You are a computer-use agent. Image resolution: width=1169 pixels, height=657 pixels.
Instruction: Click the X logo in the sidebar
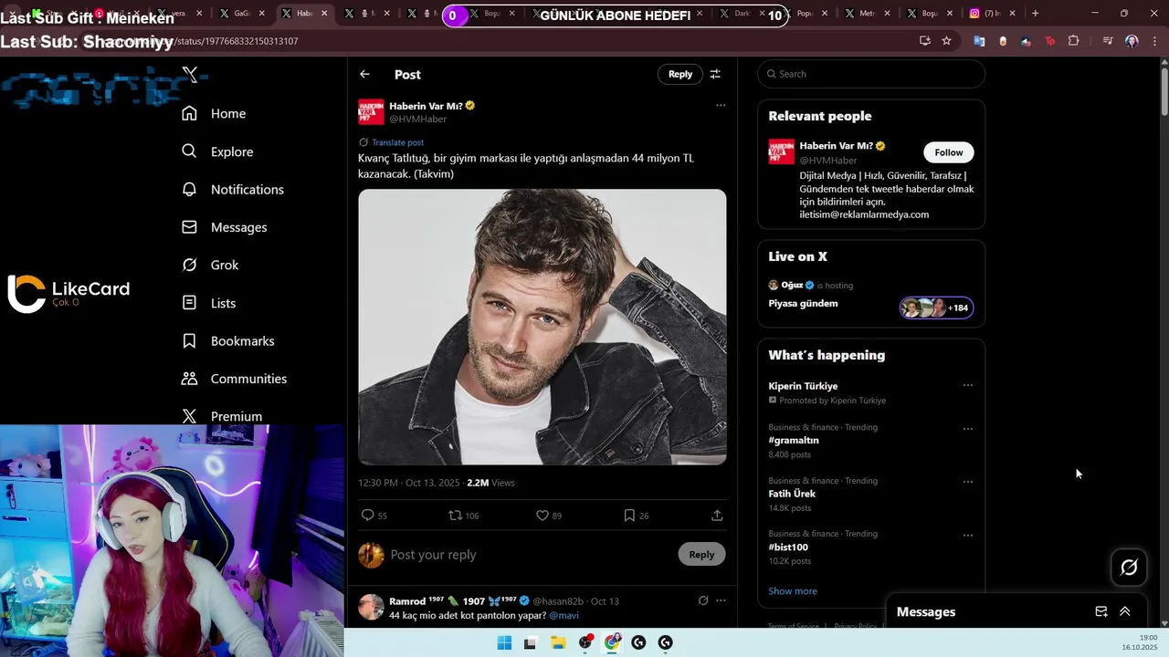coord(190,75)
